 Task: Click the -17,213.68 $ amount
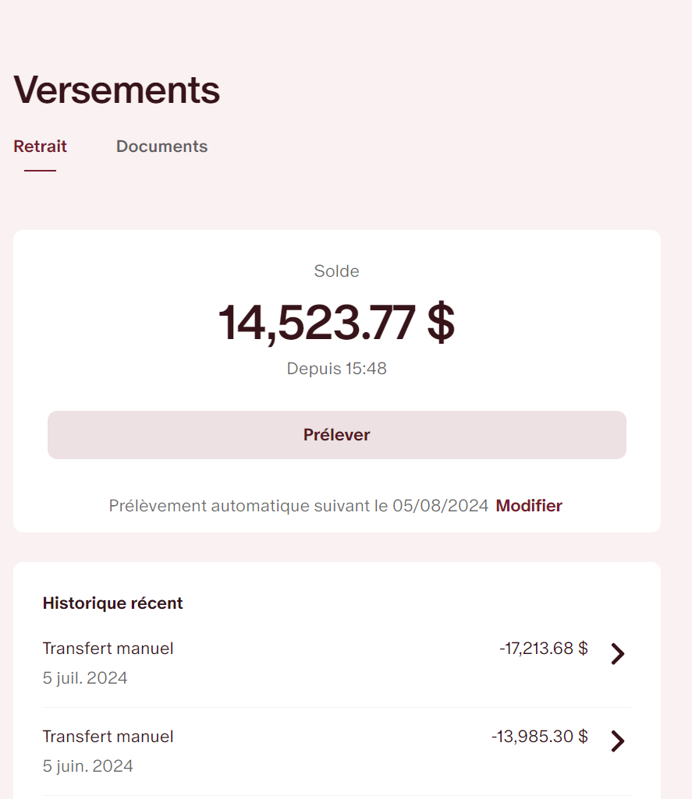click(543, 649)
